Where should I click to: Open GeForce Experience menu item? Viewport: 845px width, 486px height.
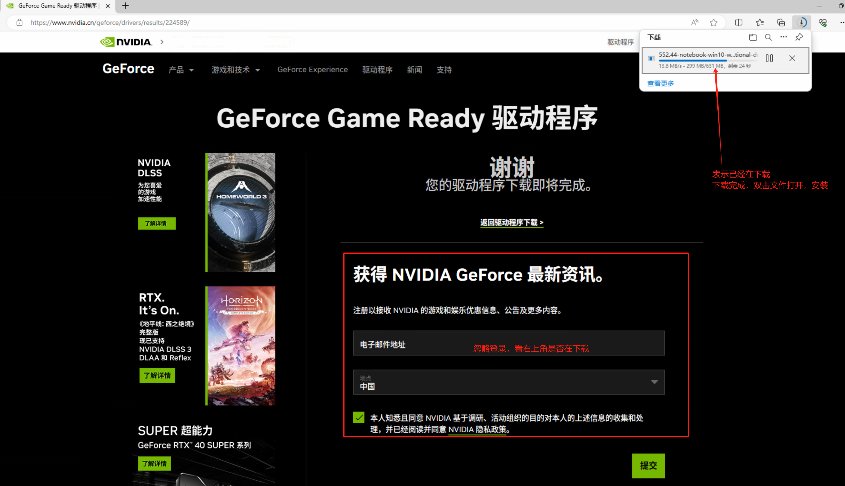point(313,70)
